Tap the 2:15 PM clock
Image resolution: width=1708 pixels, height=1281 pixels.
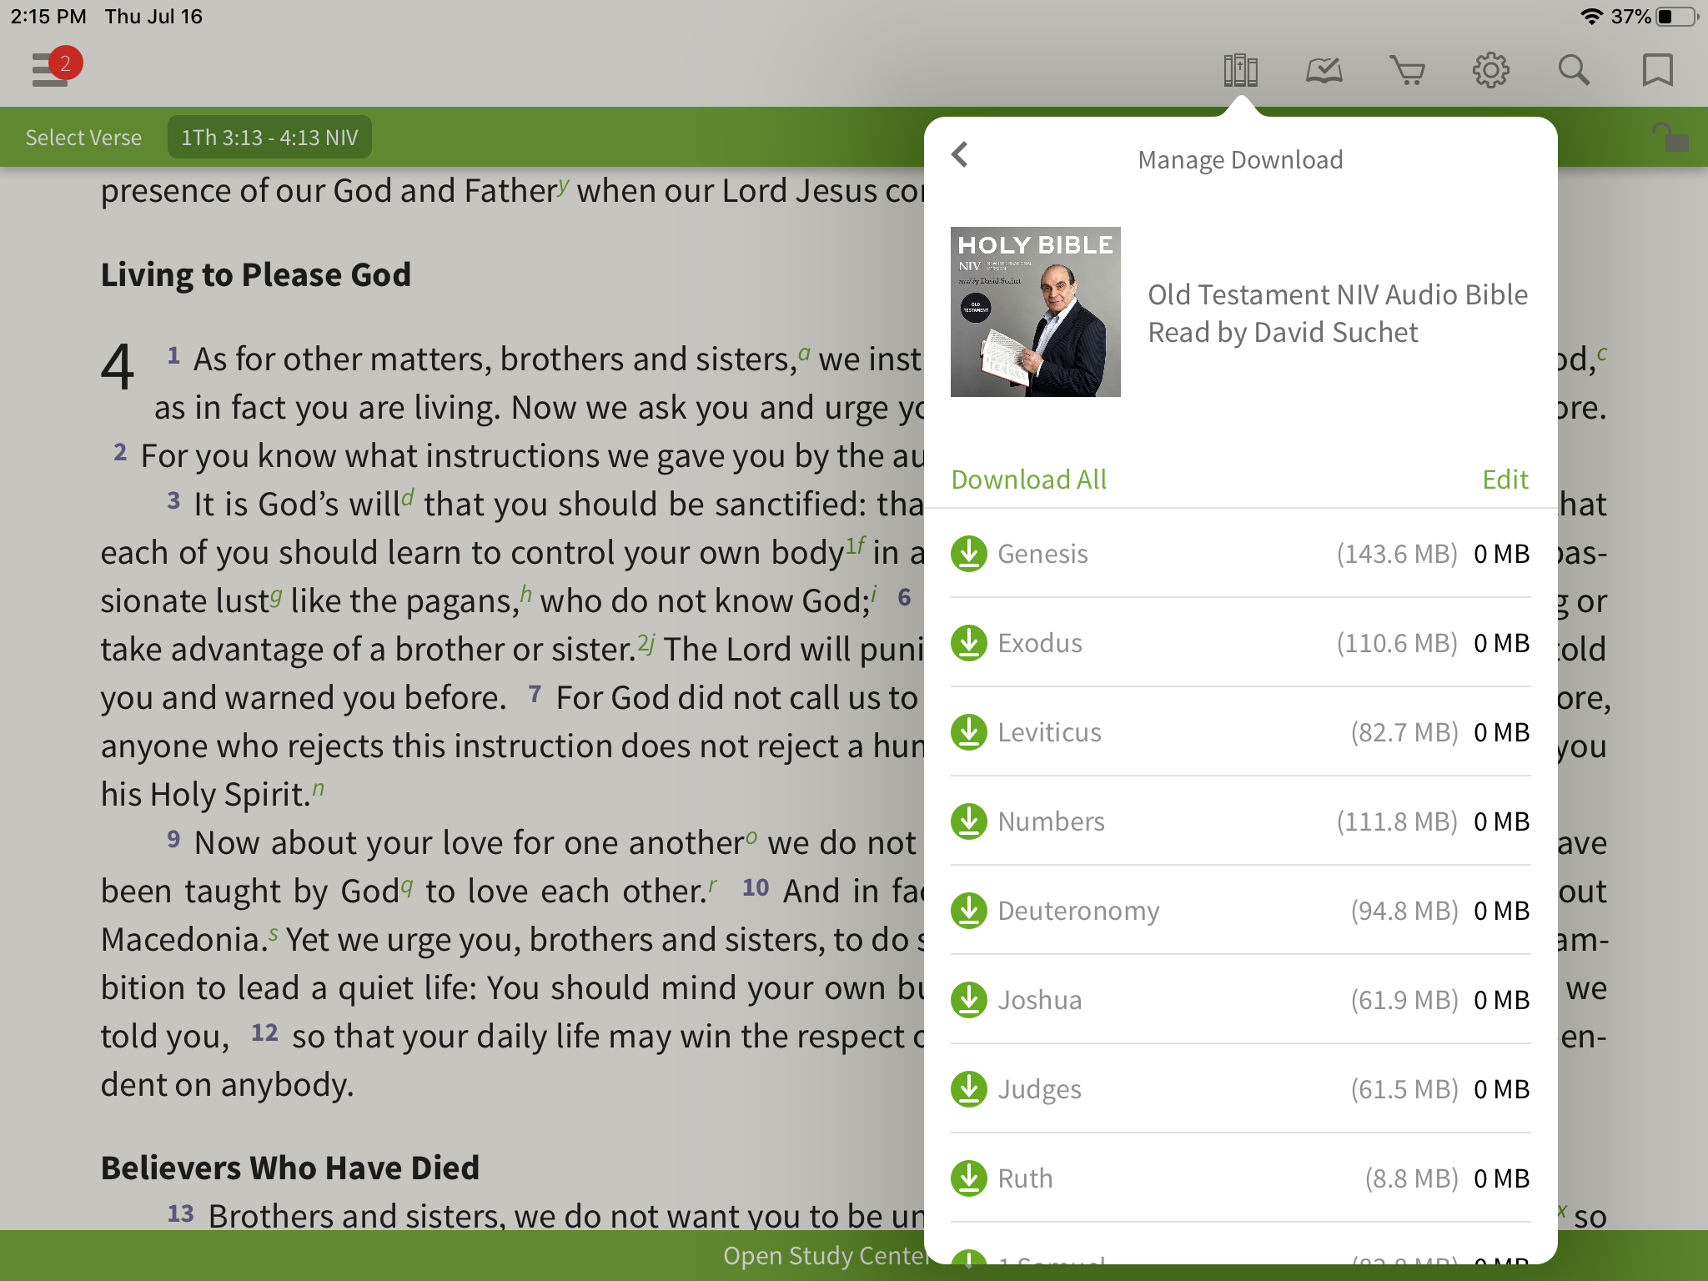pyautogui.click(x=48, y=17)
